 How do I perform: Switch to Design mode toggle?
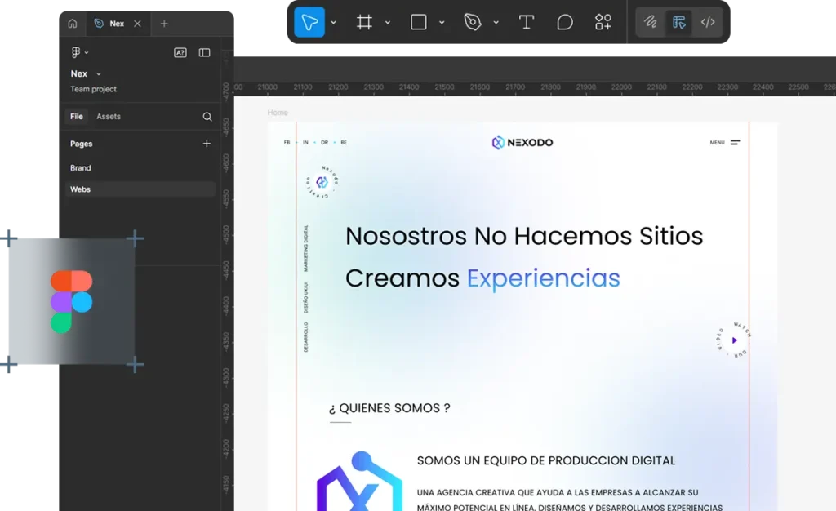pos(679,22)
